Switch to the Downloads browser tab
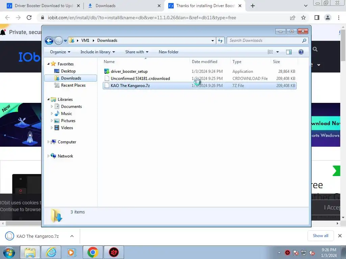 105,6
